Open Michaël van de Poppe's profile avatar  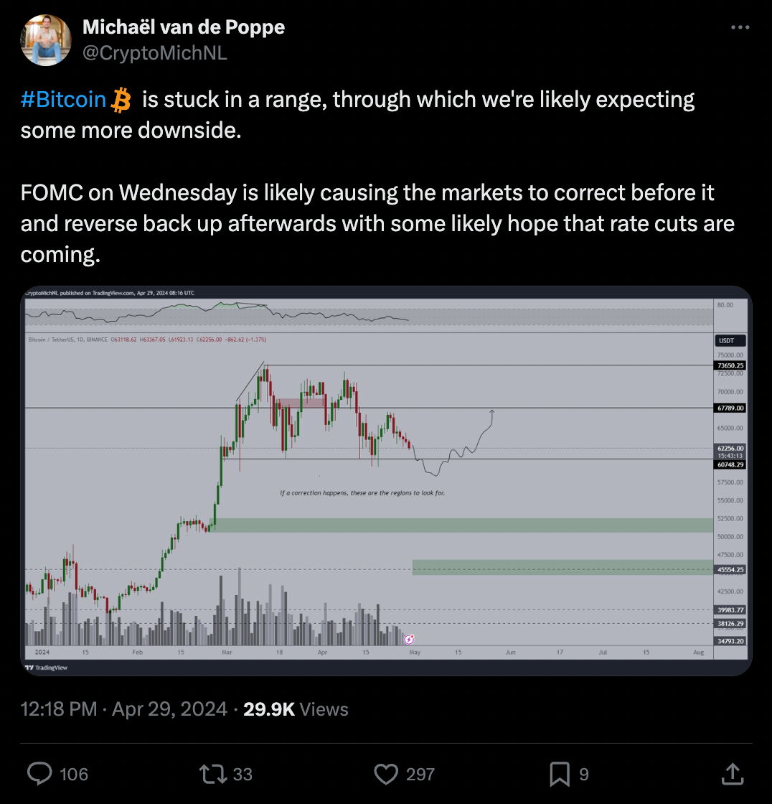[47, 39]
